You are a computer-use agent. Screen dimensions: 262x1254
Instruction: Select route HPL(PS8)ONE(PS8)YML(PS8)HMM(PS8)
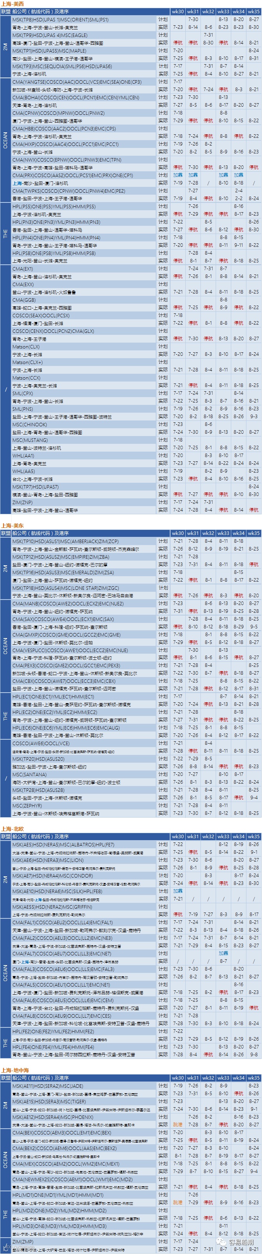click(54, 253)
